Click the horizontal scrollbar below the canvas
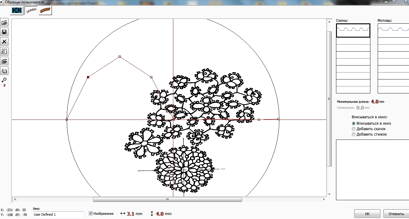The width and height of the screenshot is (409, 219). coord(167,200)
